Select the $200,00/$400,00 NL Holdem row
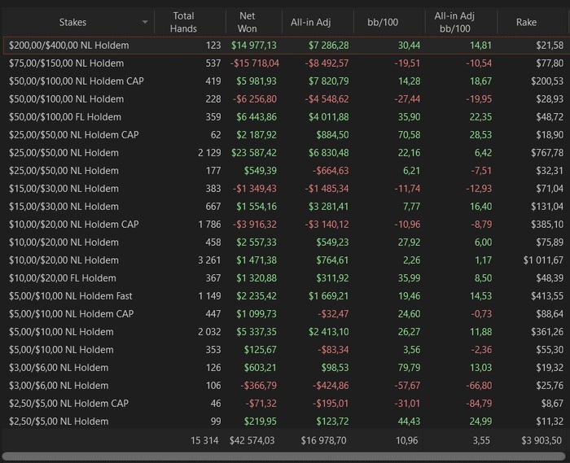 point(80,46)
